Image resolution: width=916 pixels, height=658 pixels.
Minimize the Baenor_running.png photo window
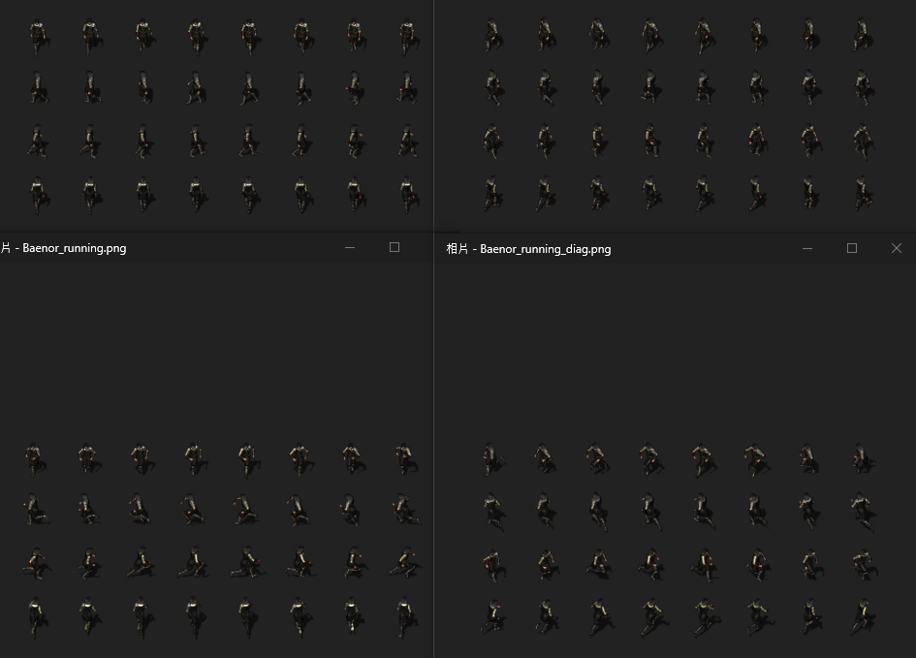pyautogui.click(x=350, y=247)
